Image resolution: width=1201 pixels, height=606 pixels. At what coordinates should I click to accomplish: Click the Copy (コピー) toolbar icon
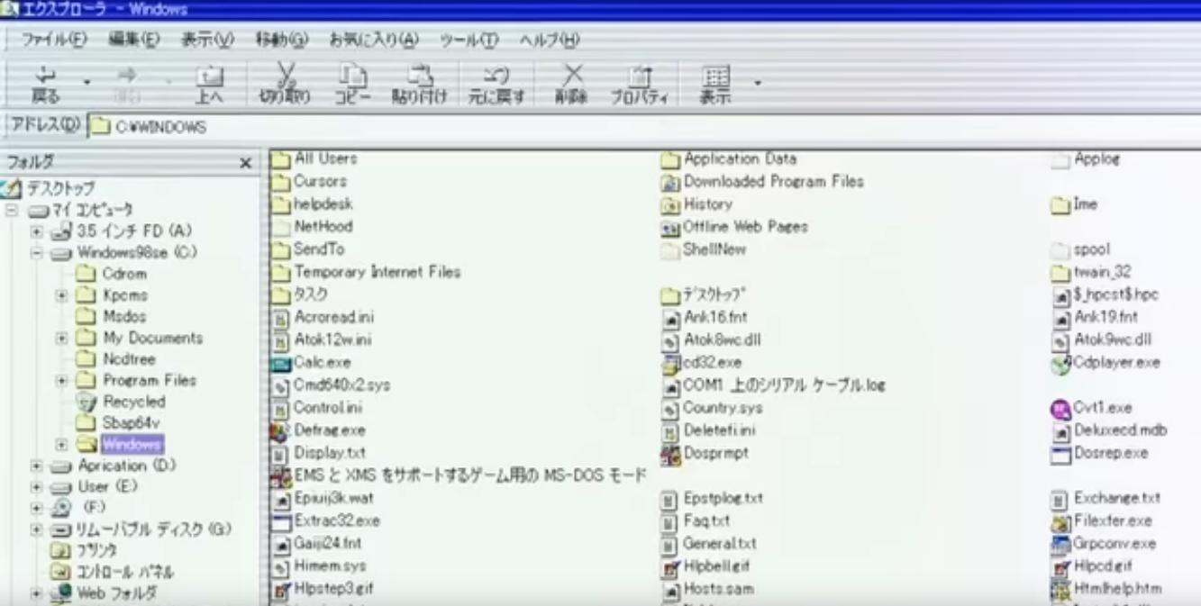[x=352, y=77]
